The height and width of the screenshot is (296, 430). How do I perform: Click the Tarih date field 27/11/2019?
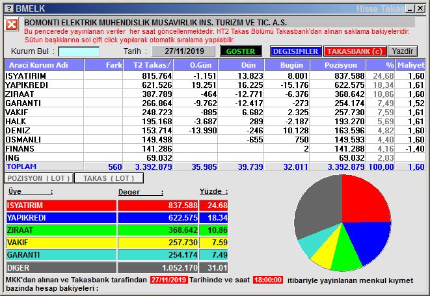pyautogui.click(x=183, y=51)
